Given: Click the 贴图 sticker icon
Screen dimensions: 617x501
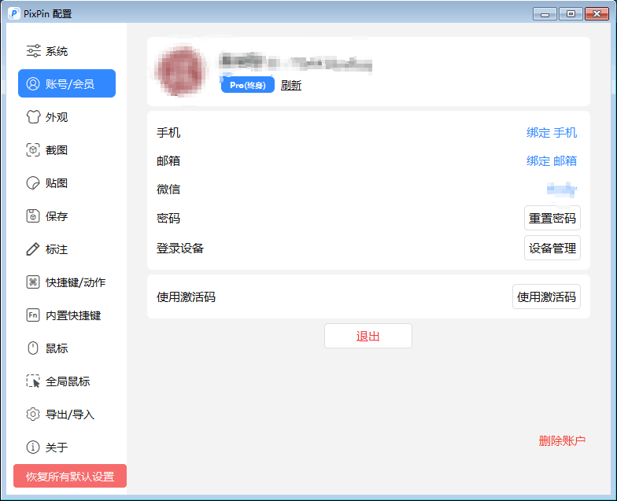Looking at the screenshot, I should pos(33,182).
